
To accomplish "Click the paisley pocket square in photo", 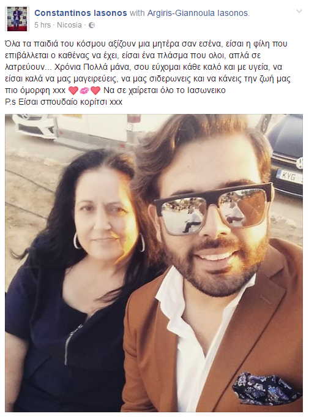I will (266, 387).
